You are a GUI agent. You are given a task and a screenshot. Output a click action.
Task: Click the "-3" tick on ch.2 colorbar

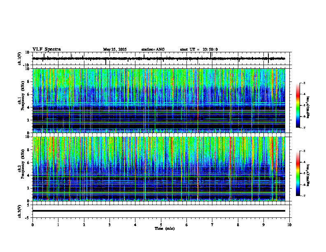tap(304, 151)
